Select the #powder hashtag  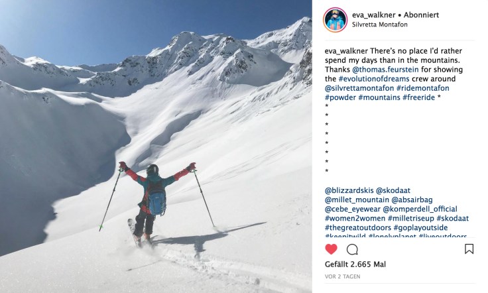click(x=341, y=97)
